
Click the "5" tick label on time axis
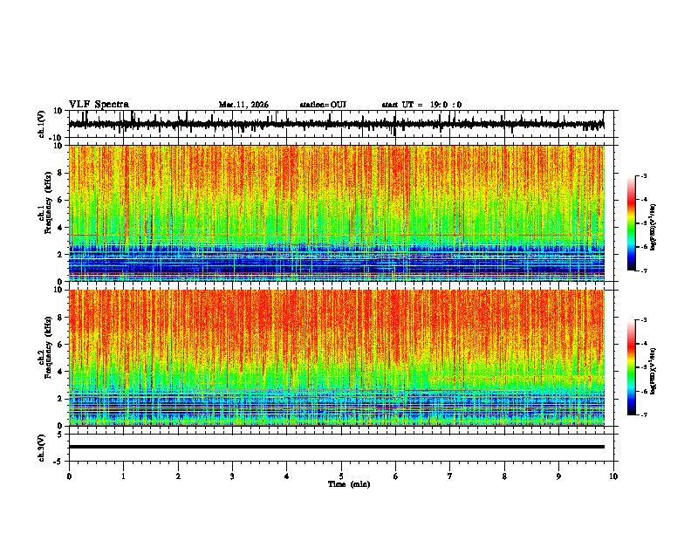341,476
